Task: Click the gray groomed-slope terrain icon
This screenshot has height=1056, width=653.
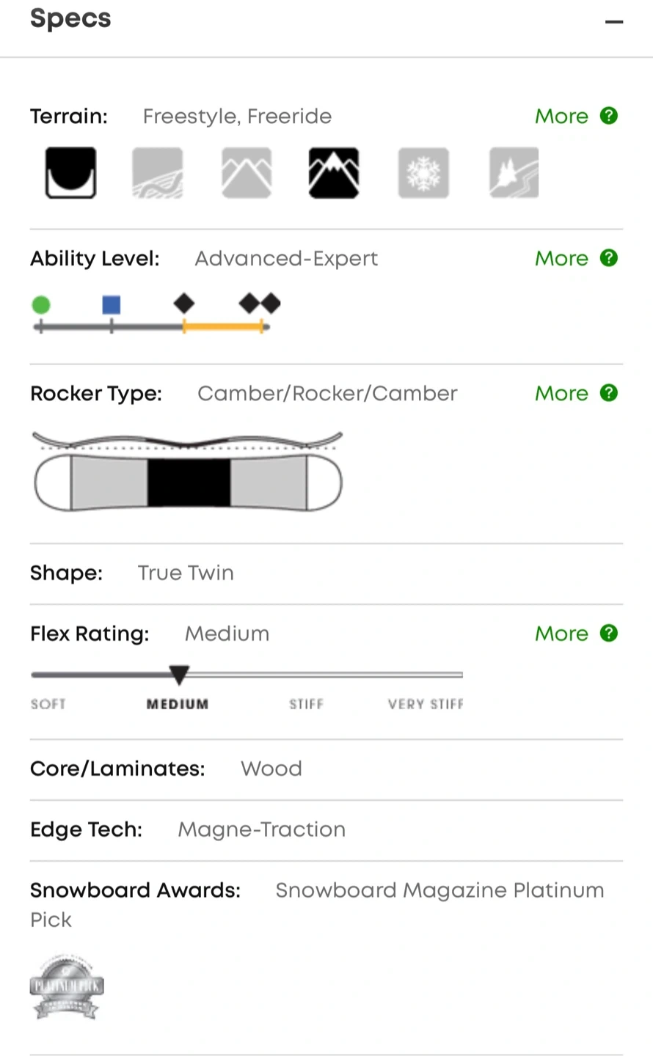Action: tap(158, 173)
